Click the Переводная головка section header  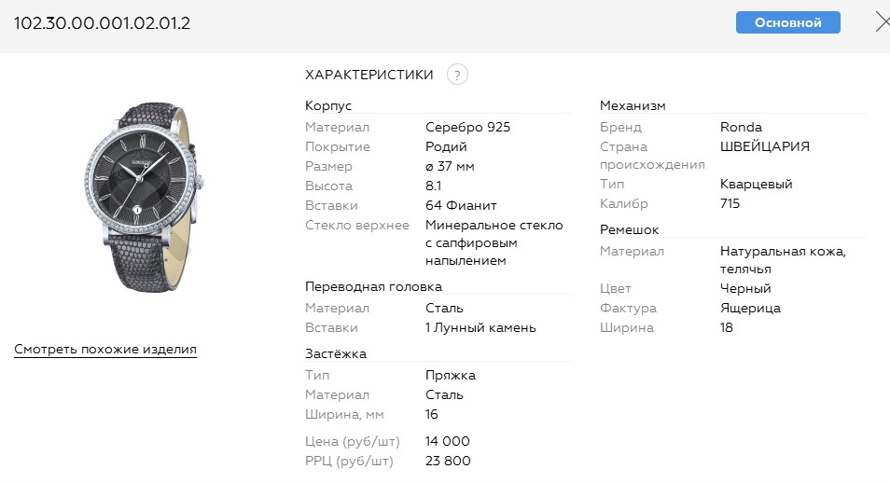click(x=373, y=286)
